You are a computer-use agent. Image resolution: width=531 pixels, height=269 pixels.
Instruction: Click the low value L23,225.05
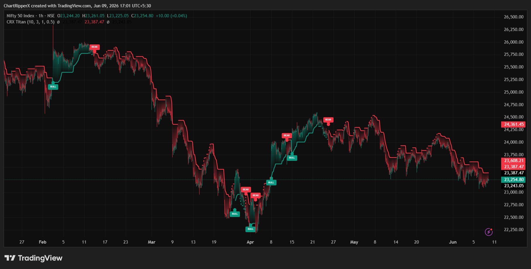click(x=118, y=16)
